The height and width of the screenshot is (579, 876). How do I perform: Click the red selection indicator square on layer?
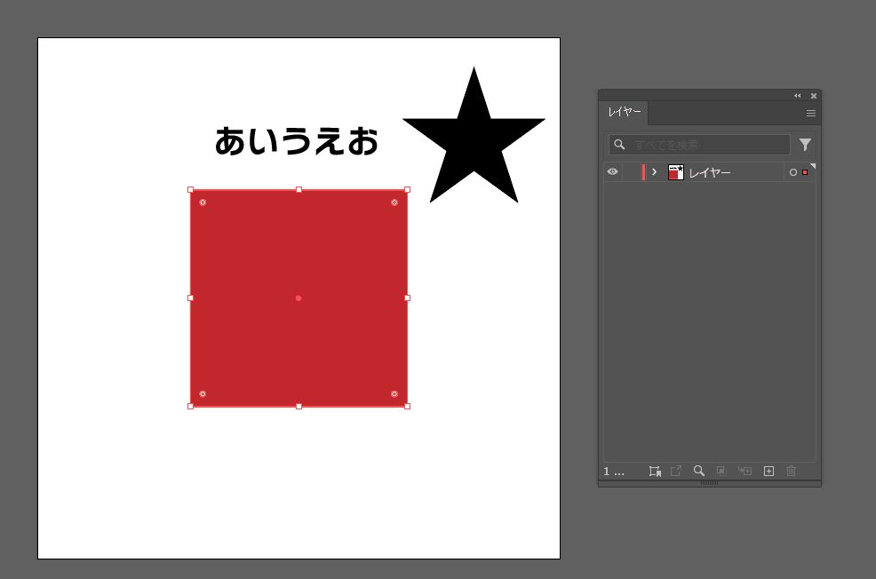pos(805,172)
